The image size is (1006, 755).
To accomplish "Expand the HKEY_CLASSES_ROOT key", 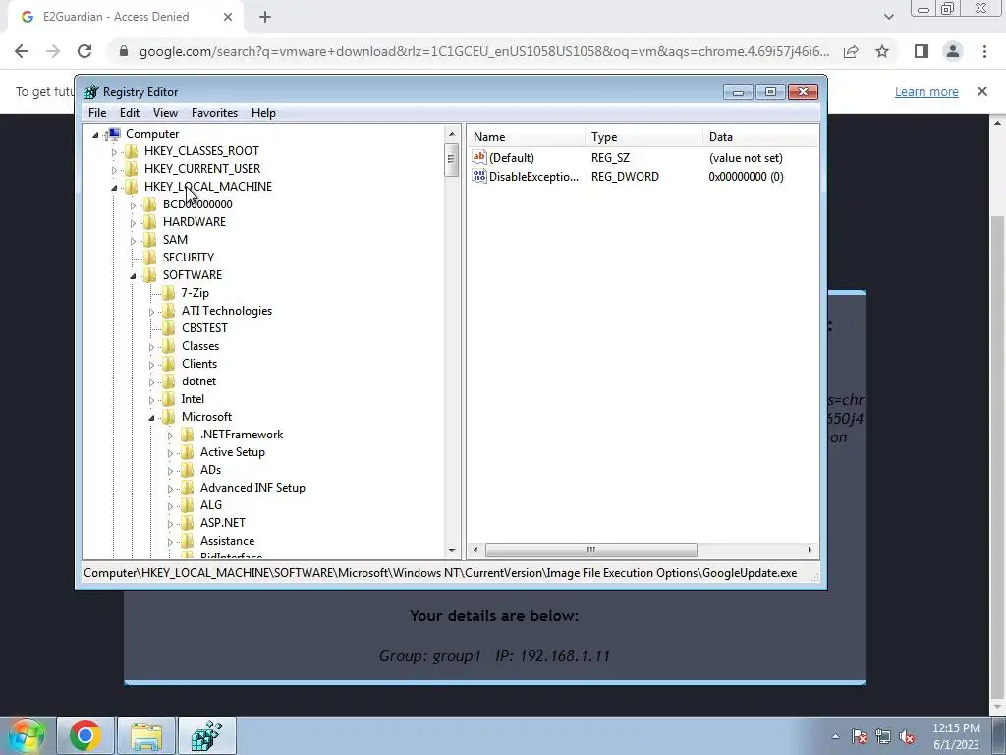I will point(114,152).
